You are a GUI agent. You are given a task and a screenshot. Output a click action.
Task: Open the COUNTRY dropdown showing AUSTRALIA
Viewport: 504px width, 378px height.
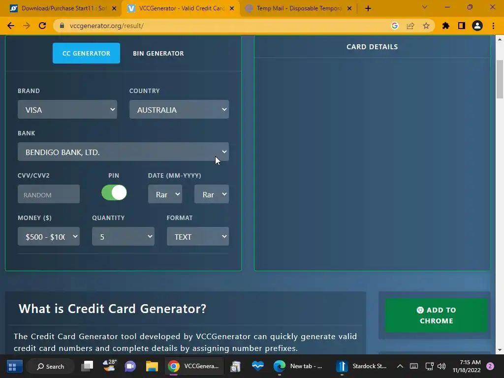tap(179, 110)
